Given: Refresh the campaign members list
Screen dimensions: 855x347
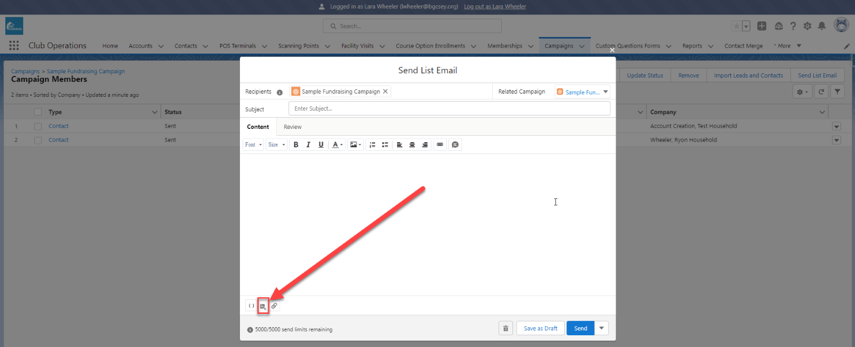Looking at the screenshot, I should pyautogui.click(x=821, y=91).
